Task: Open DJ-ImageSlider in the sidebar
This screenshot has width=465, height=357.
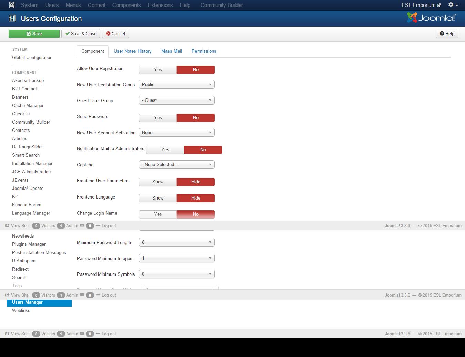Action: point(28,147)
